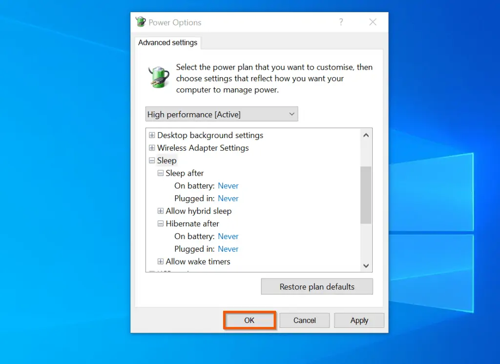Select the Advanced settings tab

[167, 42]
